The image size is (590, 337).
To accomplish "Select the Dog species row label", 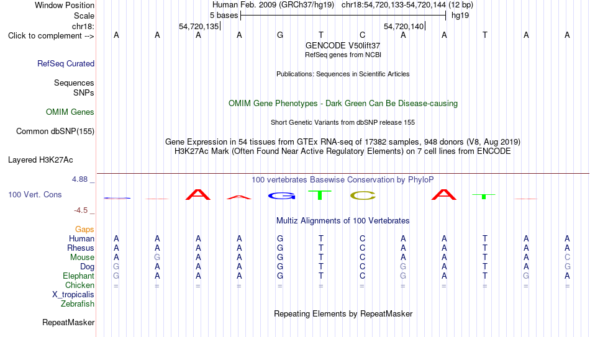I will click(x=88, y=267).
